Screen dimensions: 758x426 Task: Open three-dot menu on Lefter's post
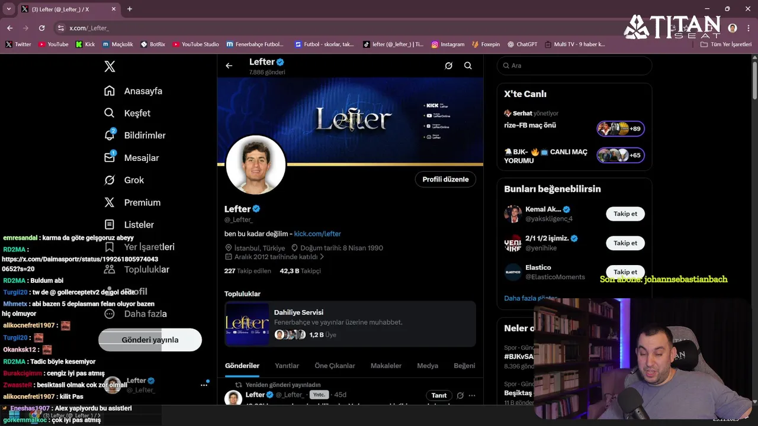coord(472,395)
